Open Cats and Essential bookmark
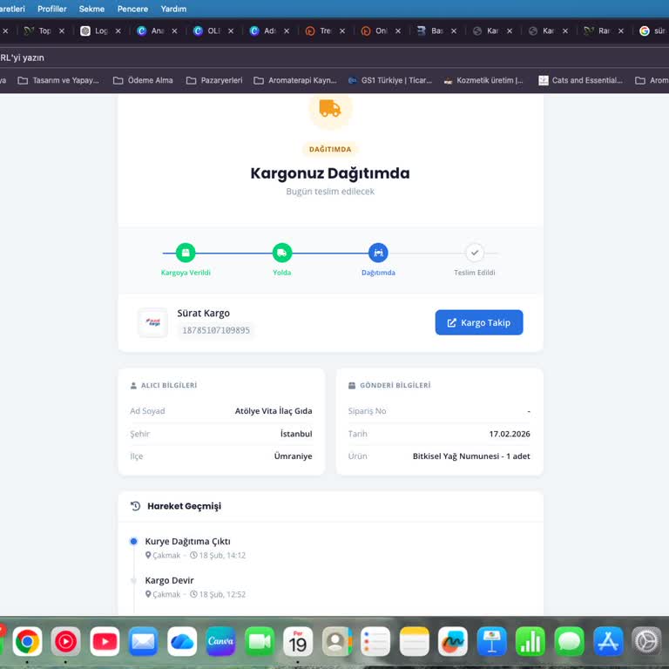 coord(581,80)
